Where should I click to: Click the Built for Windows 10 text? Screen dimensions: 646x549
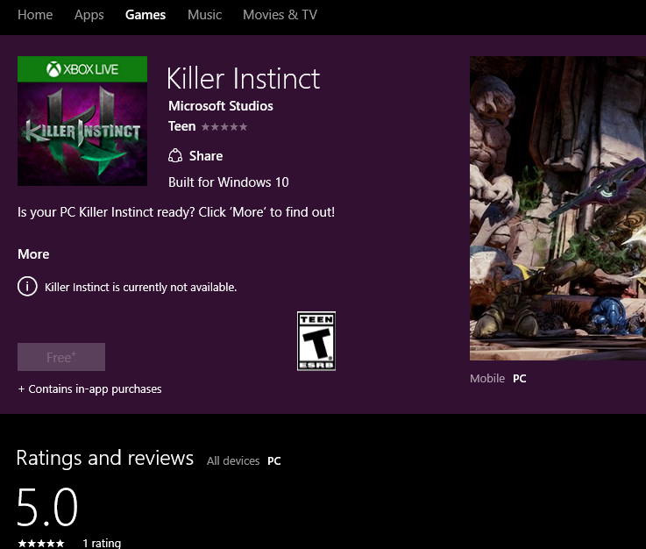228,182
